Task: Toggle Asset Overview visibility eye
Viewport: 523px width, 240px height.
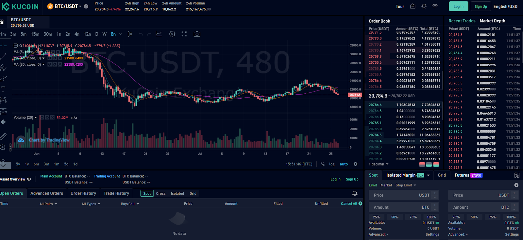Action: (x=29, y=179)
